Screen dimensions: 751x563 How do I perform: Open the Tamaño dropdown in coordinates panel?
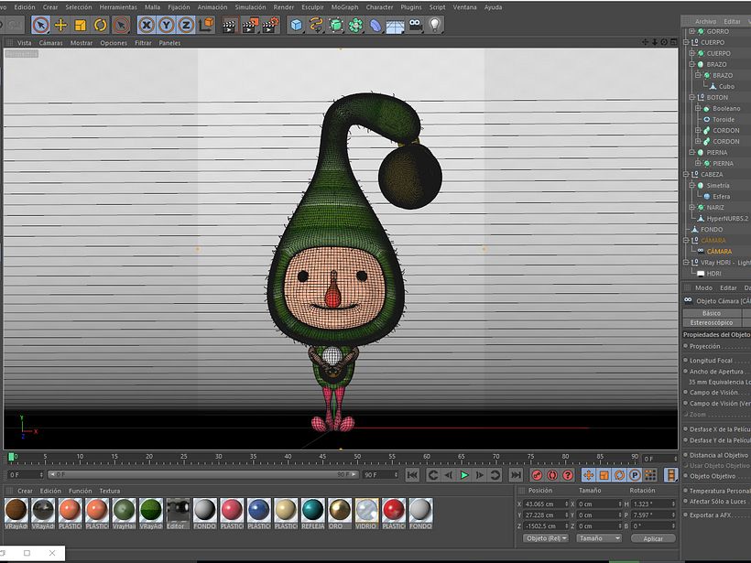[x=599, y=538]
